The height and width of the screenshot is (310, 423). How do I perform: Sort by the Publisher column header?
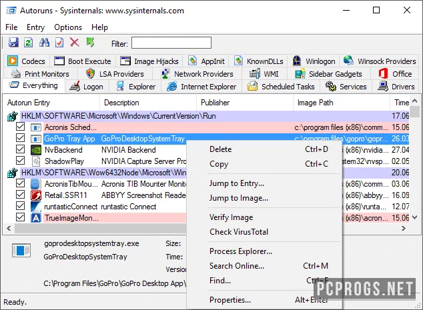(x=245, y=103)
